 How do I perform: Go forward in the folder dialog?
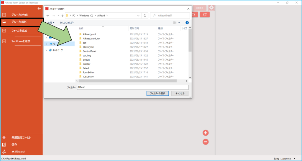[x=54, y=16]
